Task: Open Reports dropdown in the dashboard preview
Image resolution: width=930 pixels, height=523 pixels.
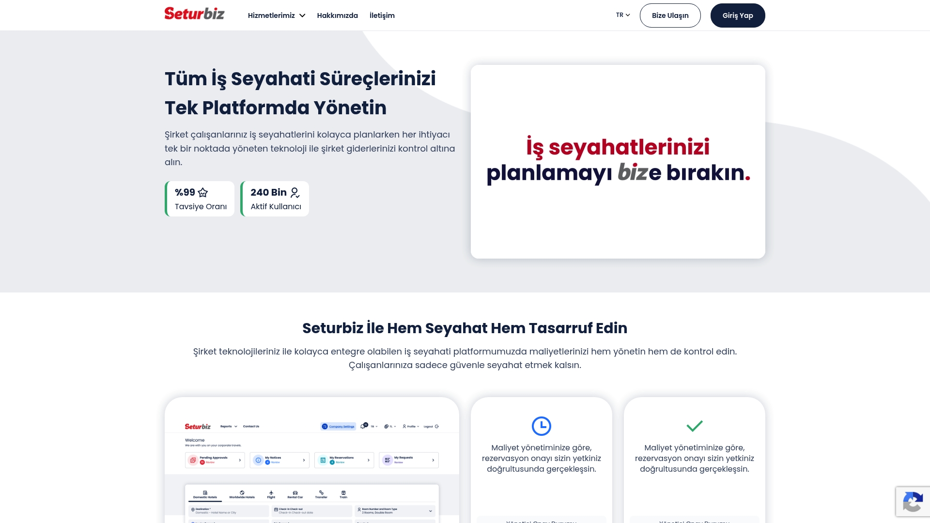Action: click(x=229, y=427)
